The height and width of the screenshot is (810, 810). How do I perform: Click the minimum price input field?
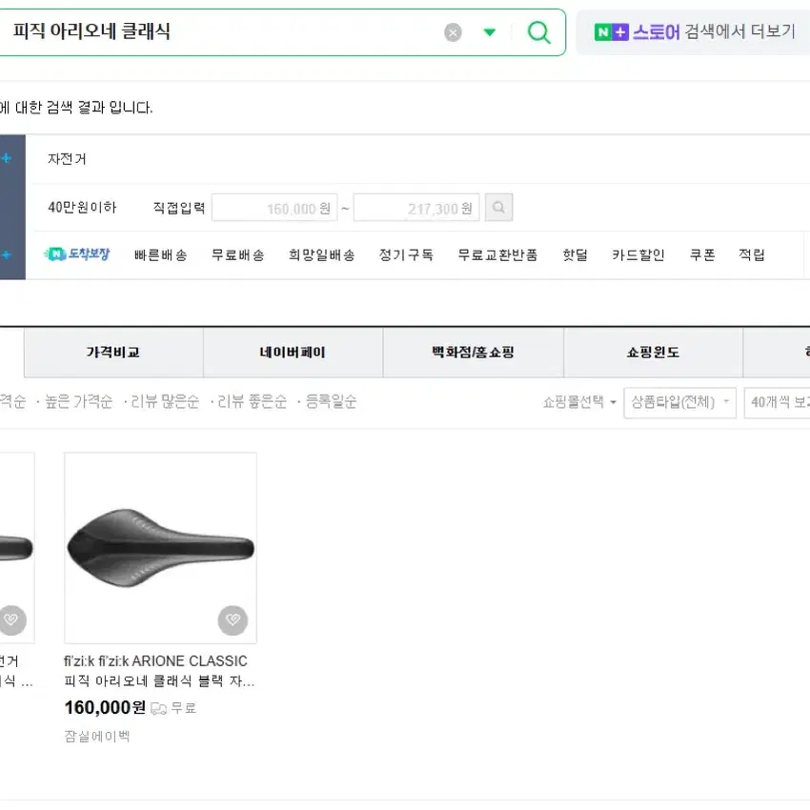[274, 207]
